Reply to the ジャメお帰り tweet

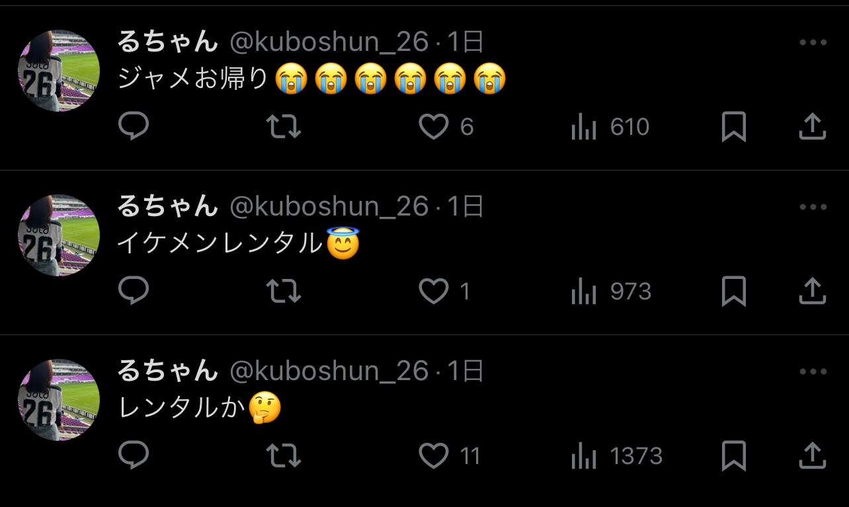134,126
